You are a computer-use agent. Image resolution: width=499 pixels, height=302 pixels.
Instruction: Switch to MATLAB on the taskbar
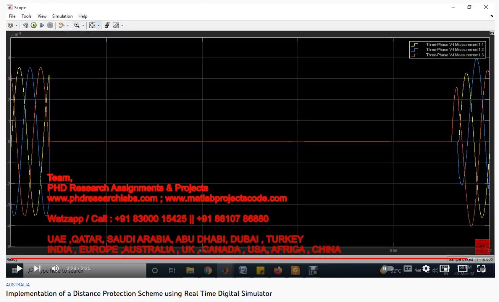click(225, 270)
